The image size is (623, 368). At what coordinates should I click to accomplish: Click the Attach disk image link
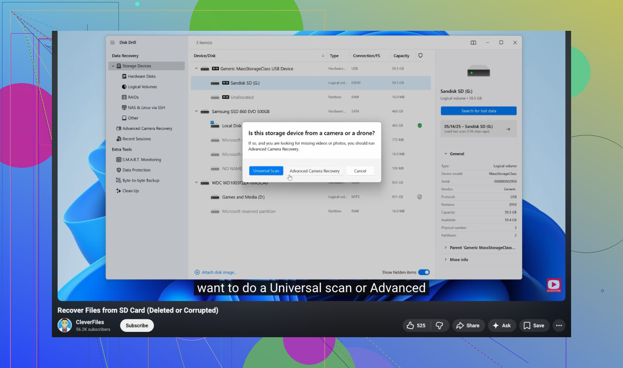click(219, 272)
